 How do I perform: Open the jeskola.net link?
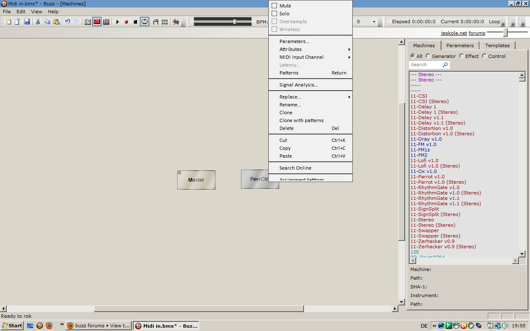[x=454, y=33]
